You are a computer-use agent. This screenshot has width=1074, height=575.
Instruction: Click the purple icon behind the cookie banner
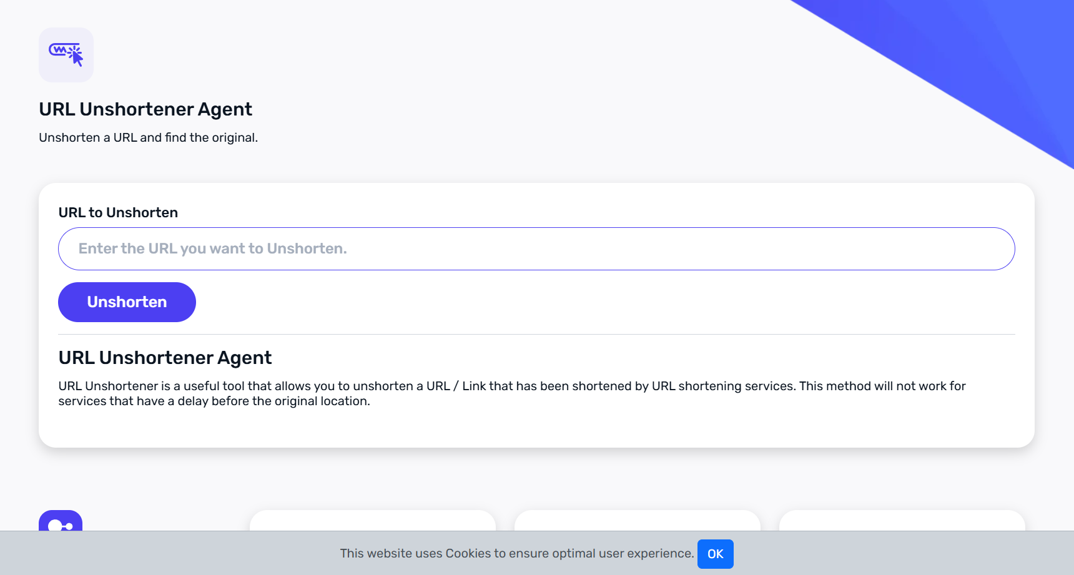click(x=61, y=521)
